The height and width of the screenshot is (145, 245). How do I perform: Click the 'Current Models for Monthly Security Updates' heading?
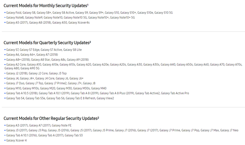click(x=46, y=6)
